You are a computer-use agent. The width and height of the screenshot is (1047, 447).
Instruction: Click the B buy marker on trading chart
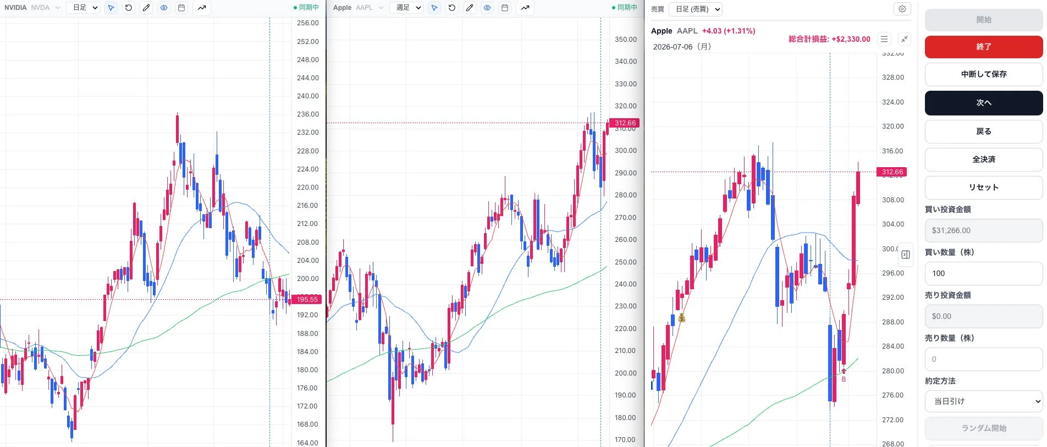pyautogui.click(x=844, y=379)
